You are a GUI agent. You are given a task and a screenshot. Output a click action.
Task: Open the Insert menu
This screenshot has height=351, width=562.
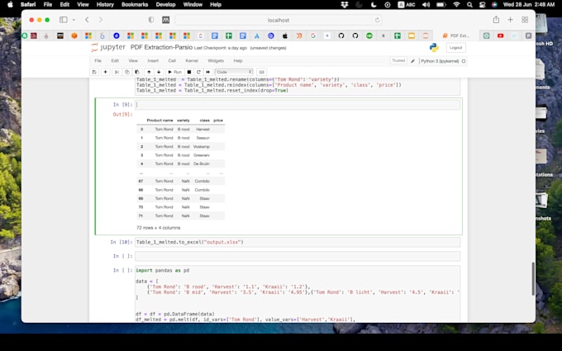pos(153,61)
